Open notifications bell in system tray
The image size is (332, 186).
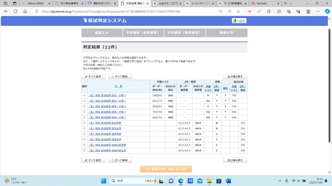(326, 181)
